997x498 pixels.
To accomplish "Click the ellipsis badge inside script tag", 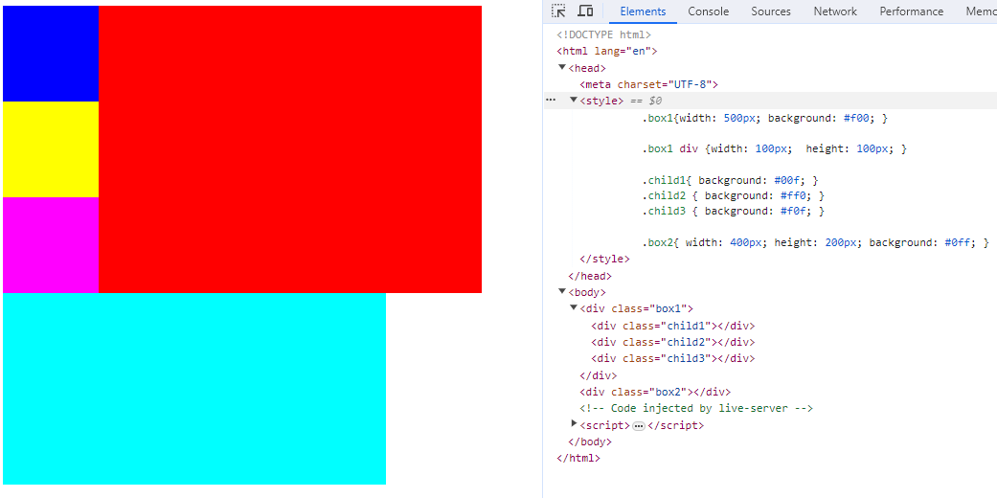I will pyautogui.click(x=639, y=426).
